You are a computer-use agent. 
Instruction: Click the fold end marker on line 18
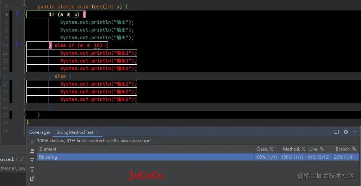click(24, 107)
